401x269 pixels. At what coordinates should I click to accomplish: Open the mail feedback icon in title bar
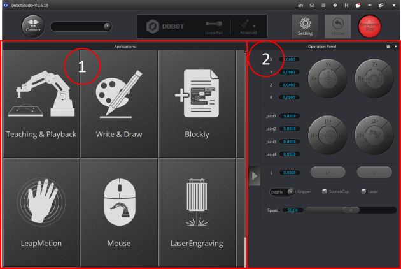(312, 5)
